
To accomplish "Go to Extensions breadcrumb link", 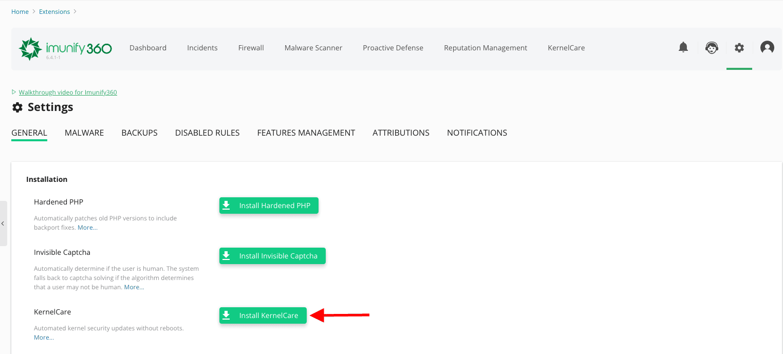I will pyautogui.click(x=54, y=11).
